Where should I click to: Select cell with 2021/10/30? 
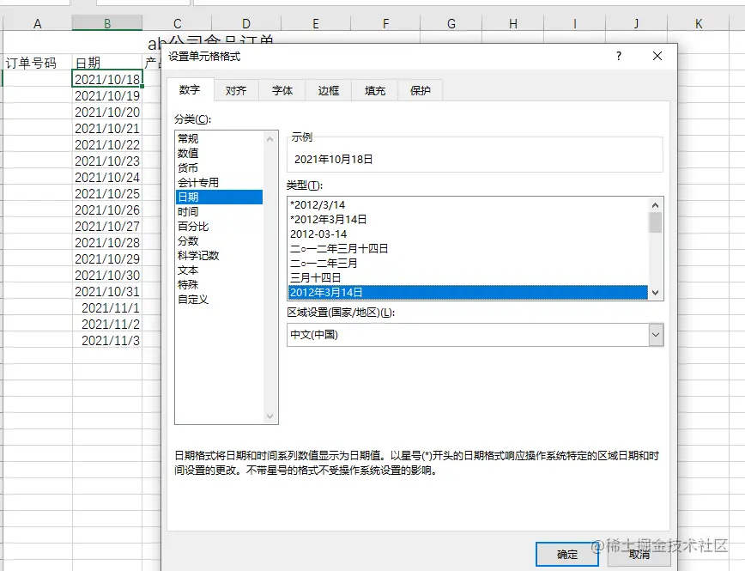pos(107,276)
